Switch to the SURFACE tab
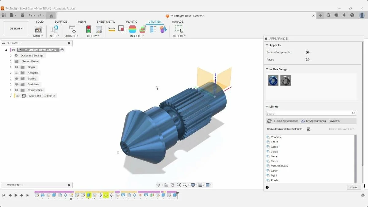Screen dimensions: 368x207 click(61, 22)
